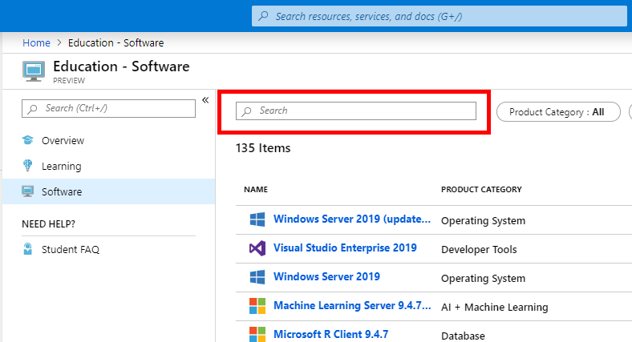Screen dimensions: 632x342
Task: Click the Student FAQ icon
Action: click(x=28, y=249)
